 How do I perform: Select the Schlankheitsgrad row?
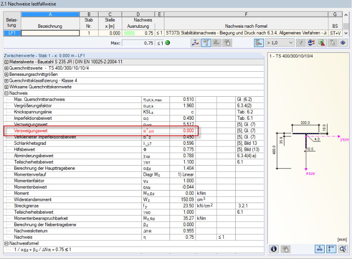tap(133, 143)
